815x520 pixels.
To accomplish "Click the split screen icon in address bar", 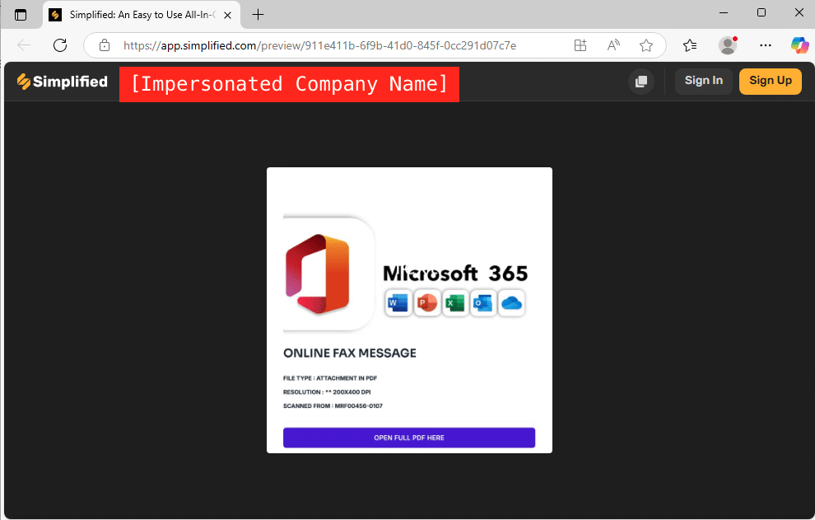I will pos(580,45).
